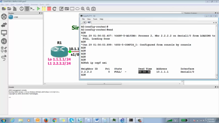The width and height of the screenshot is (219, 123).
Task: Click the Open project folder icon
Action: (9, 9)
